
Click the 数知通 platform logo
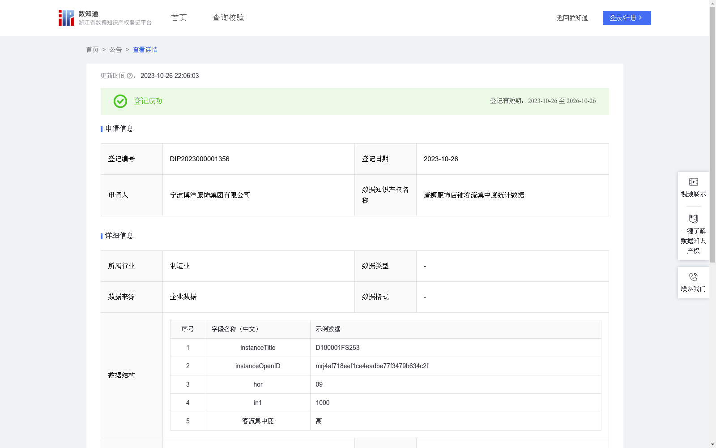(105, 18)
